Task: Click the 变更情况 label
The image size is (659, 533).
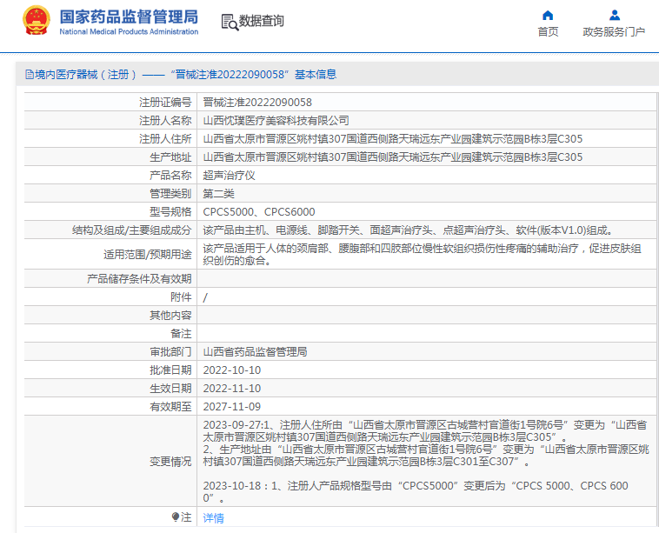Action: 170,462
